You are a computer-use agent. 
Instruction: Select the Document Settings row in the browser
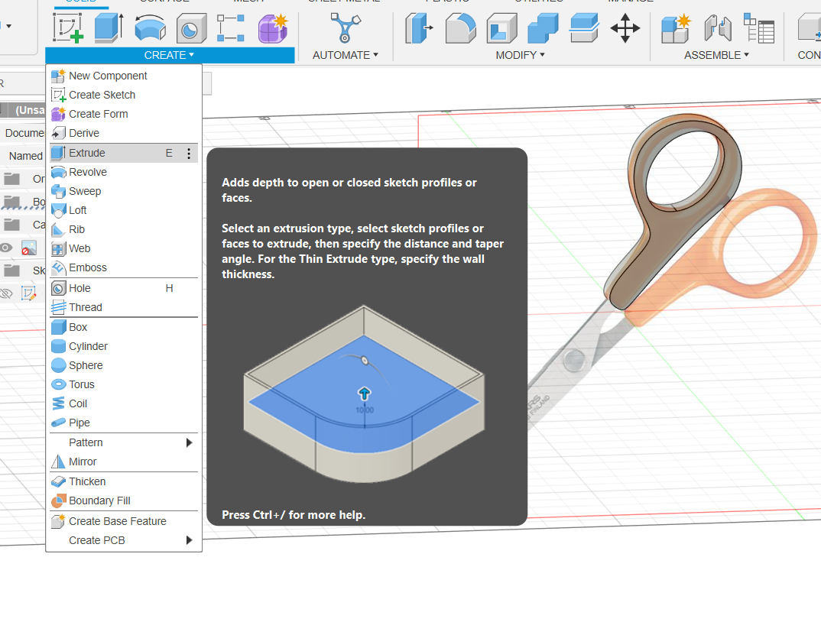pyautogui.click(x=22, y=133)
